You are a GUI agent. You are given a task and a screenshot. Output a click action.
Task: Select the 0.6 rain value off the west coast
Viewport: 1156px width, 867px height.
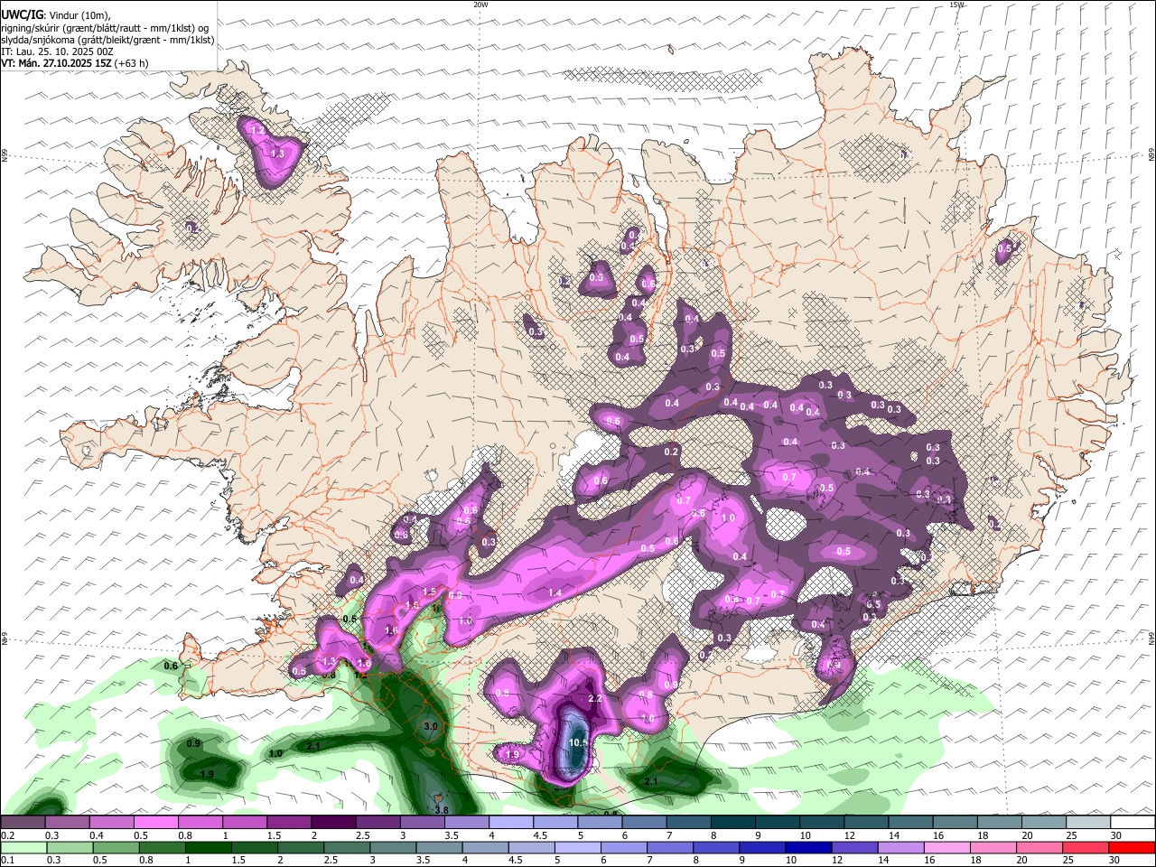tap(171, 666)
